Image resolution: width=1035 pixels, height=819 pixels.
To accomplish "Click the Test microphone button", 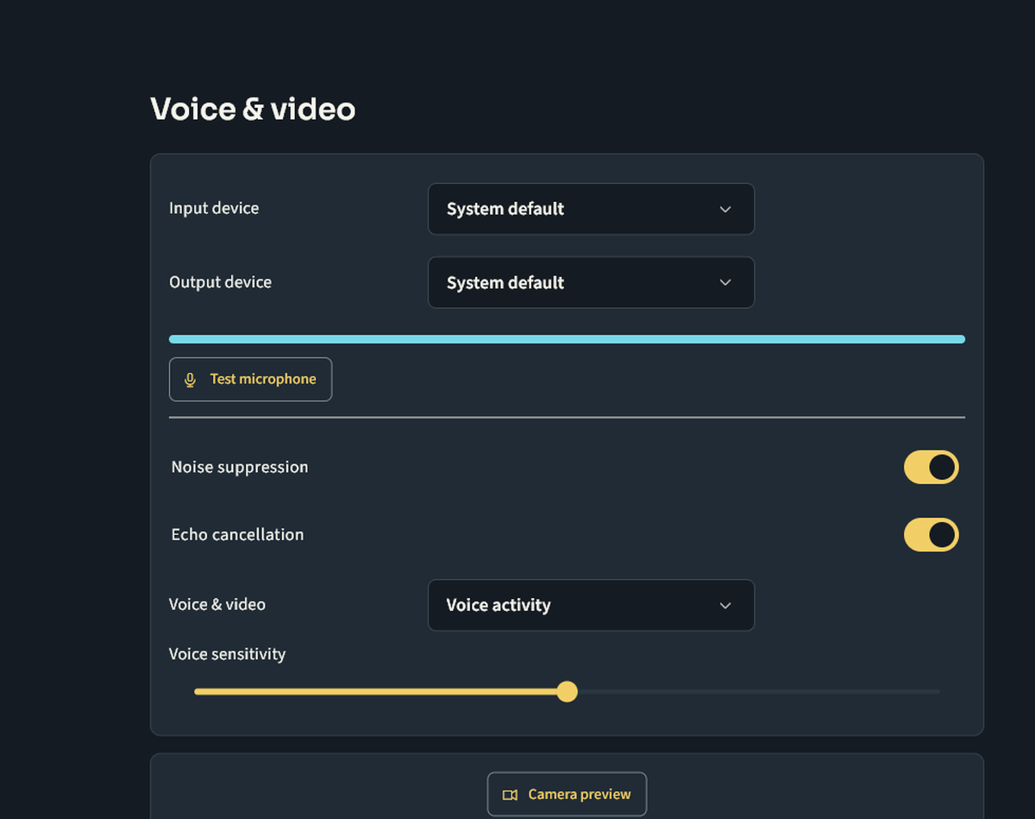I will (x=250, y=380).
